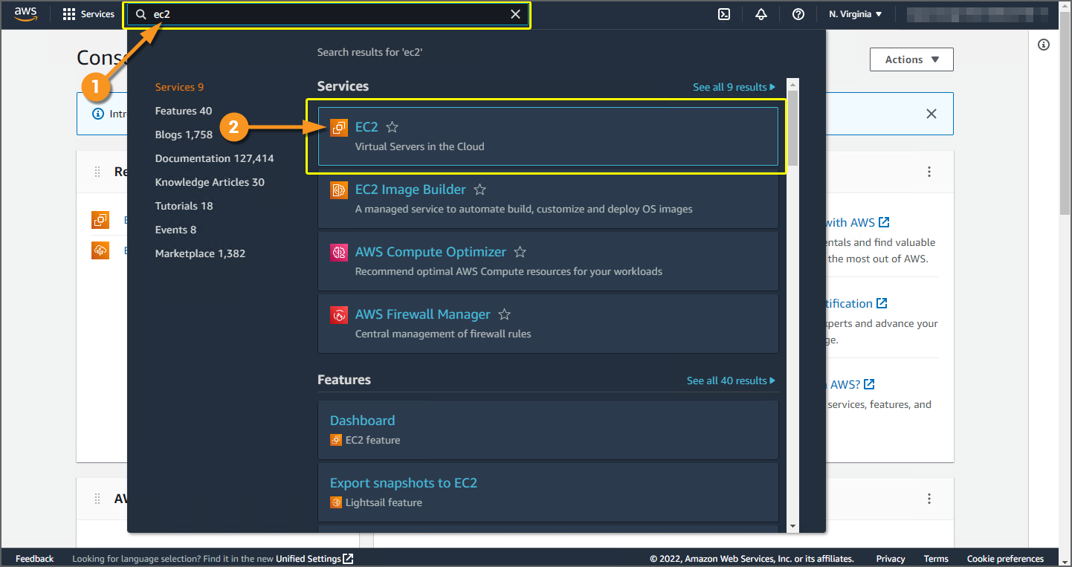Click the EC2 Image Builder icon
Viewport: 1072px width, 567px height.
point(339,190)
